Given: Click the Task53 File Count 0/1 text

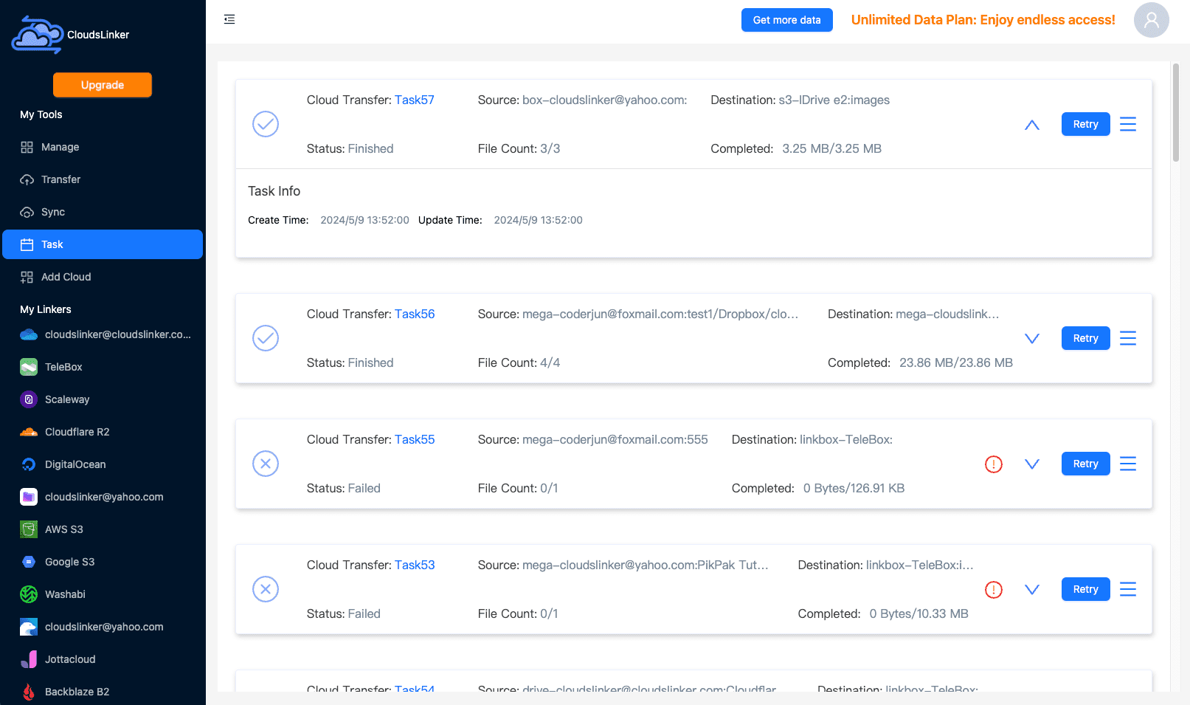Looking at the screenshot, I should 518,613.
